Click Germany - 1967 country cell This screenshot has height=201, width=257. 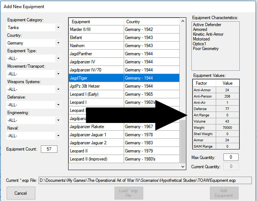pos(152,127)
